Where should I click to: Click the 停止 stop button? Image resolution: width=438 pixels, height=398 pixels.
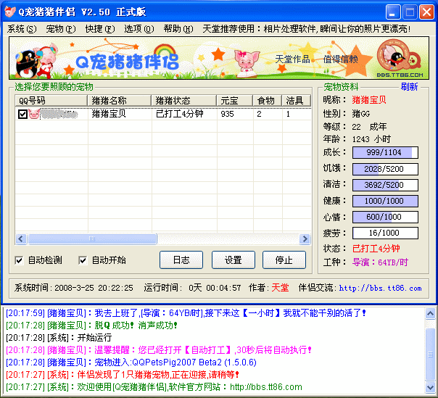(x=284, y=260)
